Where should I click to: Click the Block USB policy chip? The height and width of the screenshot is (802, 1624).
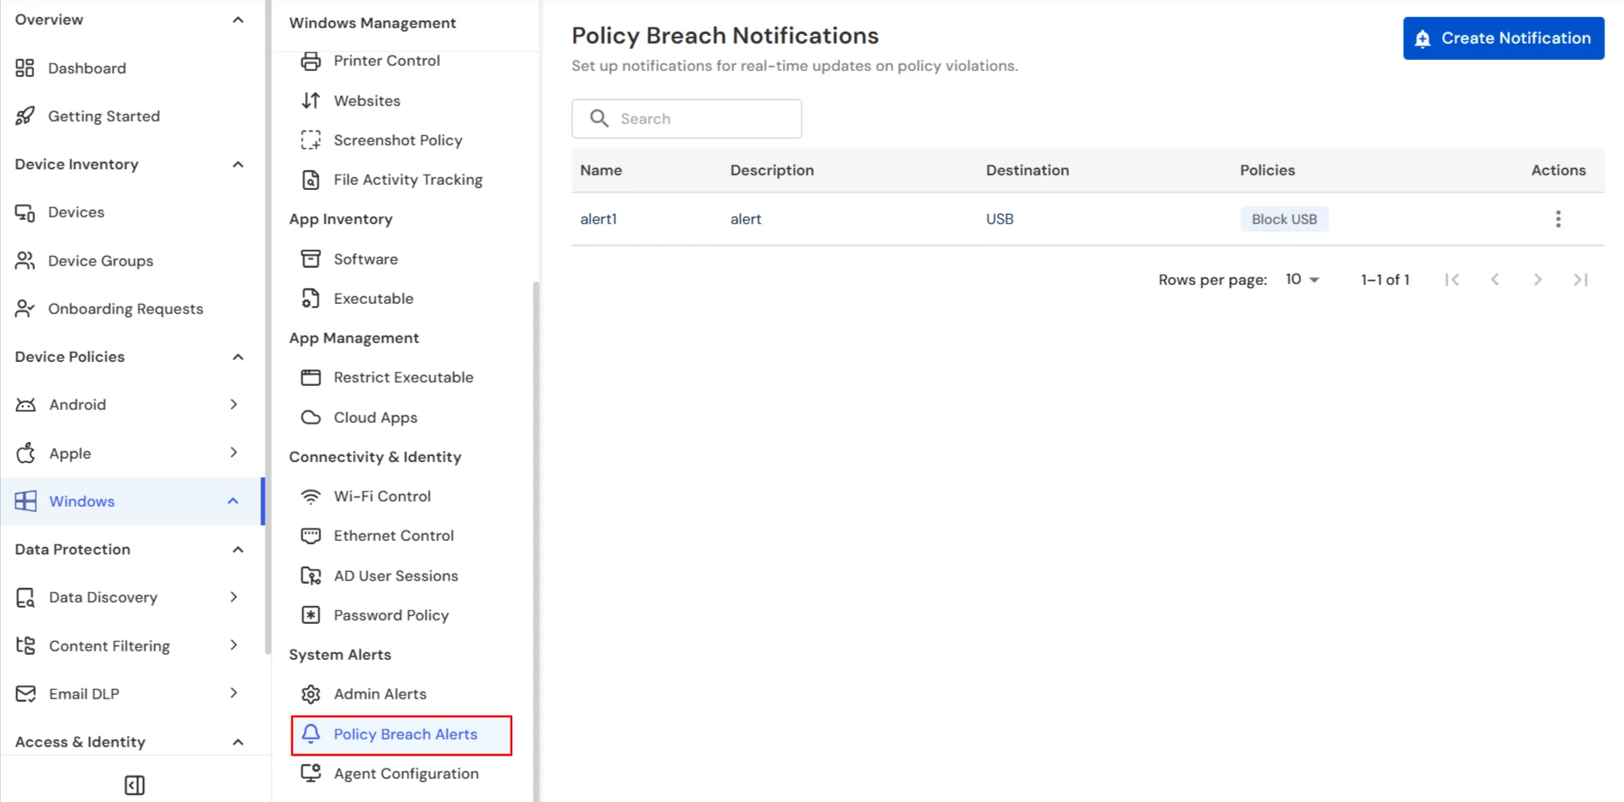point(1284,218)
